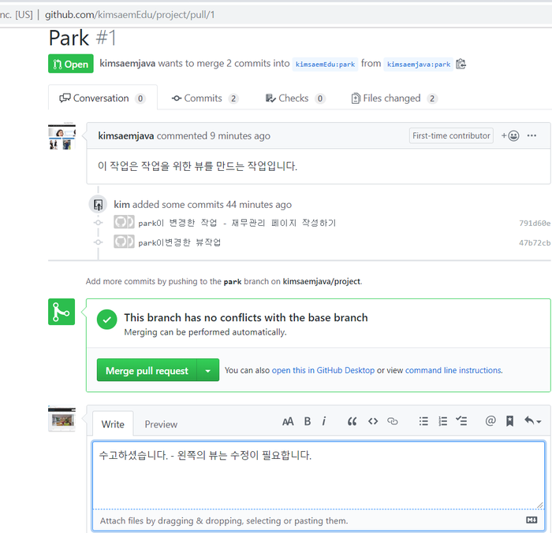Apply italic formatting in comment editor
This screenshot has width=552, height=533.
(x=324, y=421)
